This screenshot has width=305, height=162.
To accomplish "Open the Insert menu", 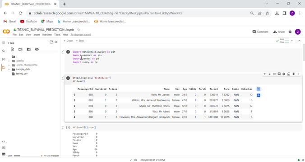I will pyautogui.click(x=37, y=35).
